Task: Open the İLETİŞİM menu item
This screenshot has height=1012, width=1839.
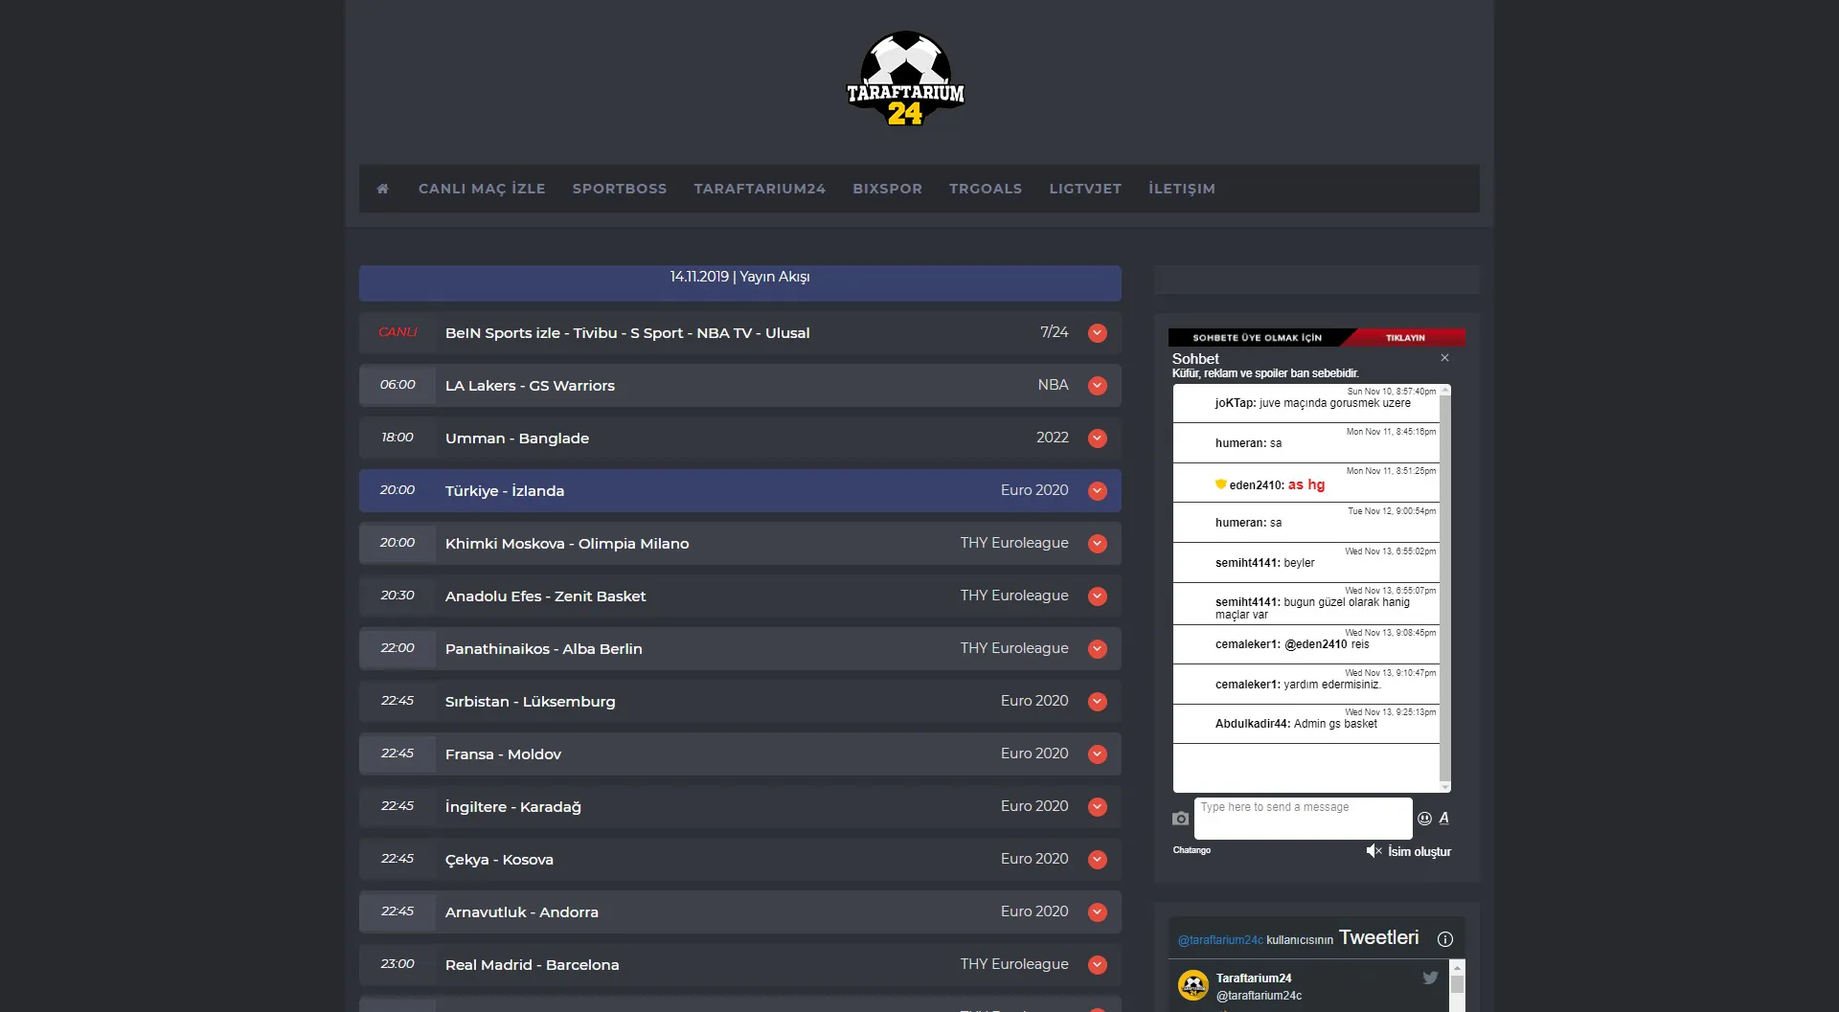Action: pyautogui.click(x=1181, y=189)
